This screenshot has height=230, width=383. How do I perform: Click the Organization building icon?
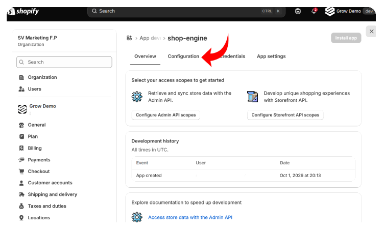click(21, 77)
